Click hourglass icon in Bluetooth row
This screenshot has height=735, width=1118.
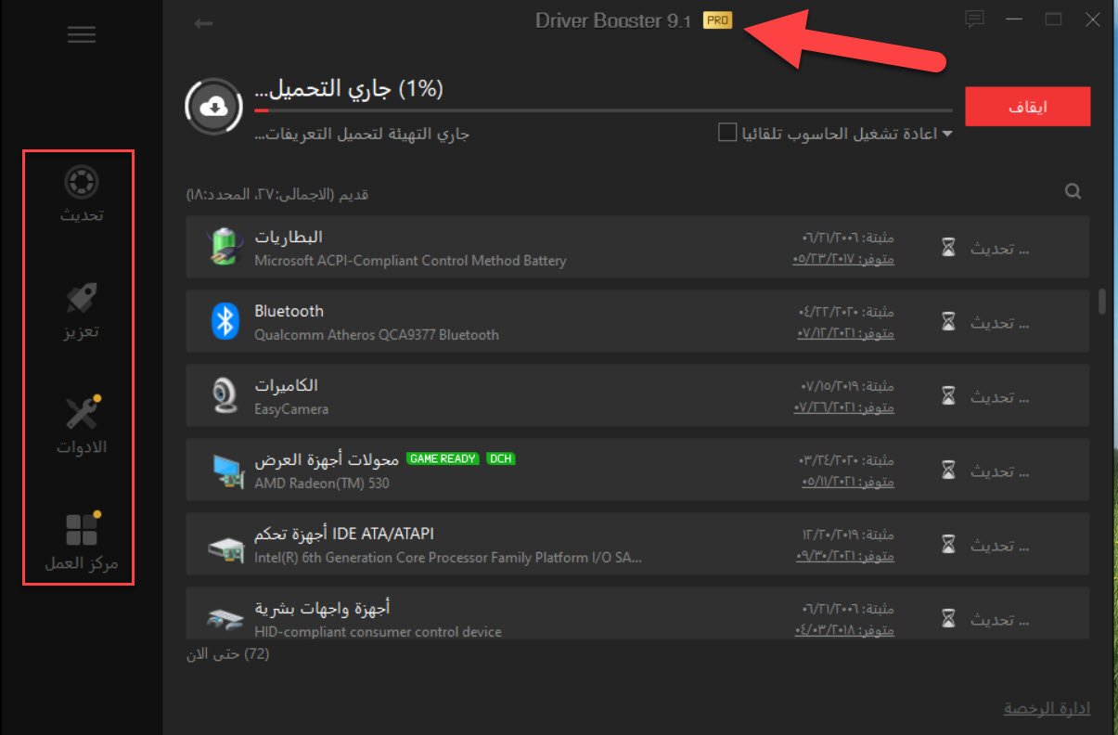tap(948, 322)
